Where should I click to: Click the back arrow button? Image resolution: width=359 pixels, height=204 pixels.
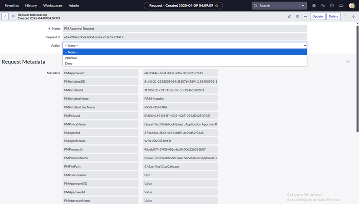(5, 16)
